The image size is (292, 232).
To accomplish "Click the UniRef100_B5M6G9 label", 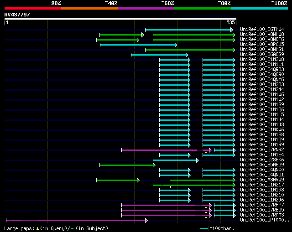I will (262, 165).
